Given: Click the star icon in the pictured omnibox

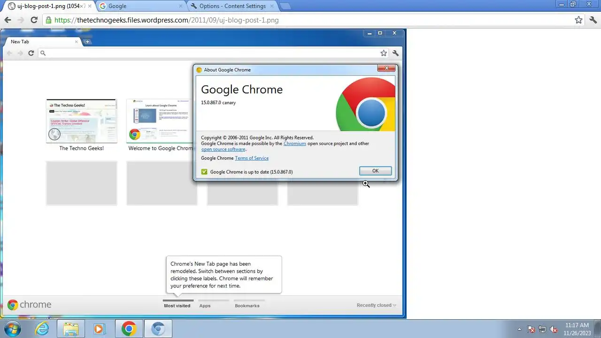Looking at the screenshot, I should [384, 53].
